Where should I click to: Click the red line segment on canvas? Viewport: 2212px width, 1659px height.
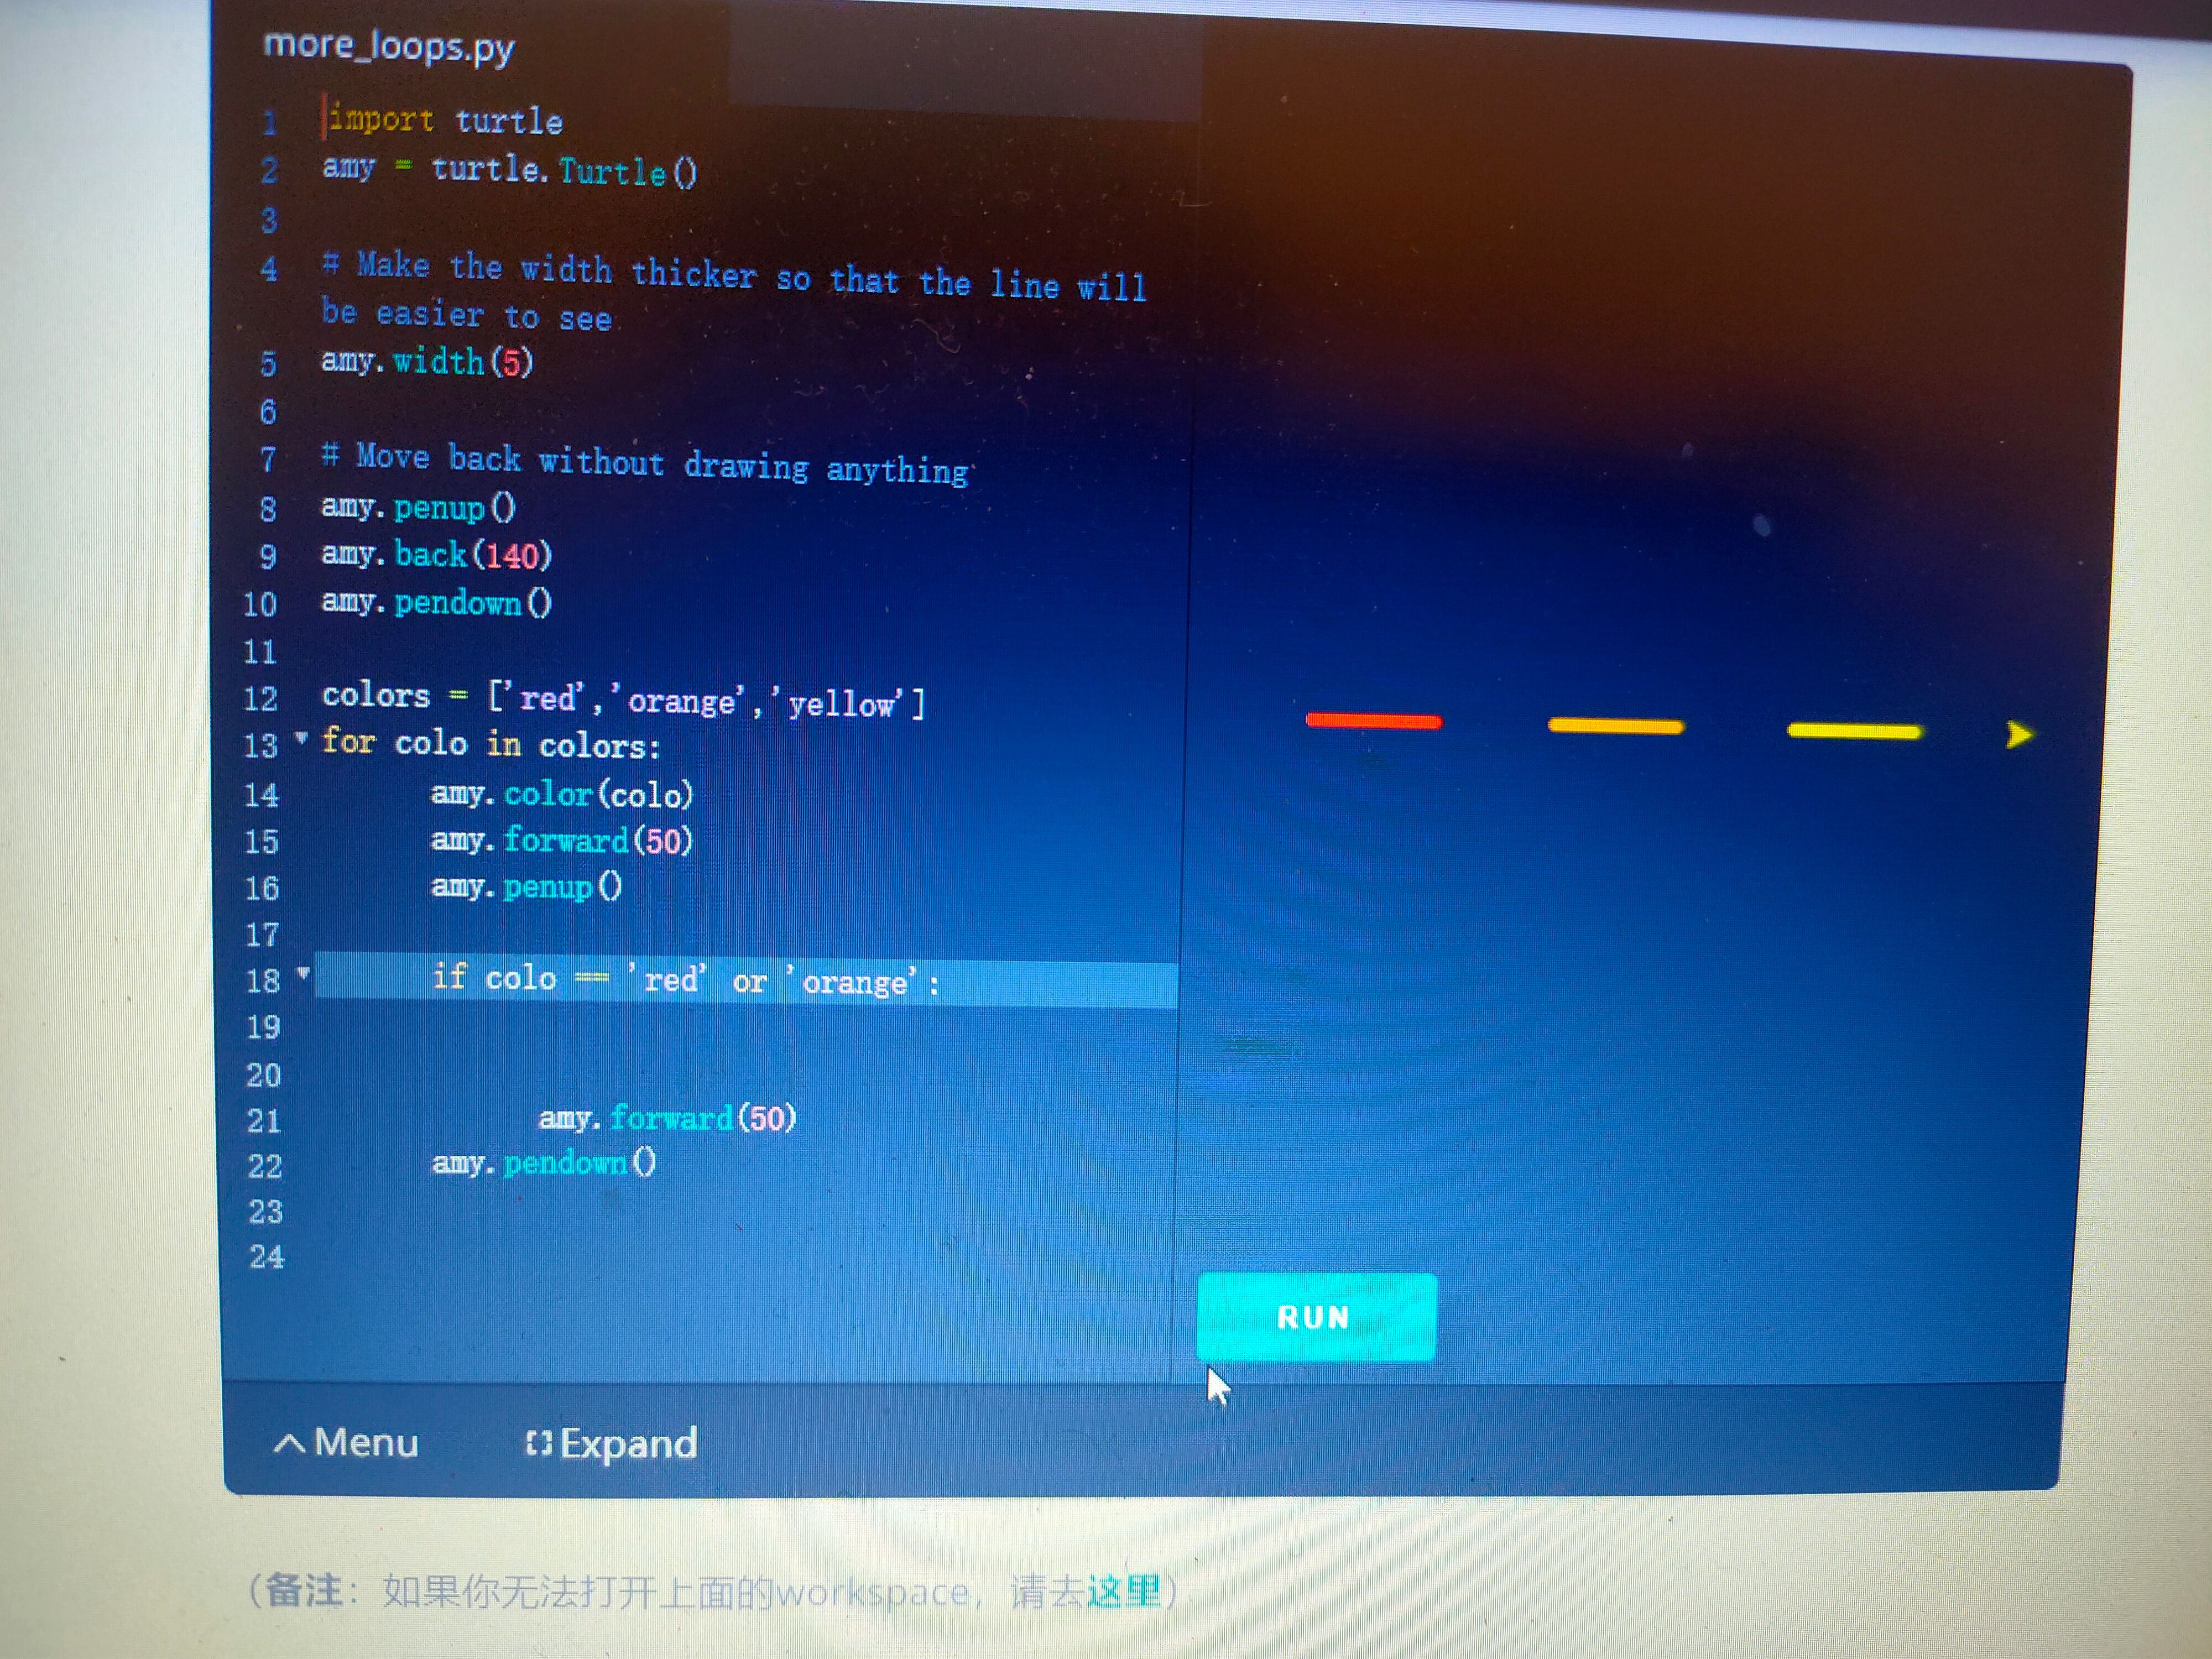[1373, 720]
